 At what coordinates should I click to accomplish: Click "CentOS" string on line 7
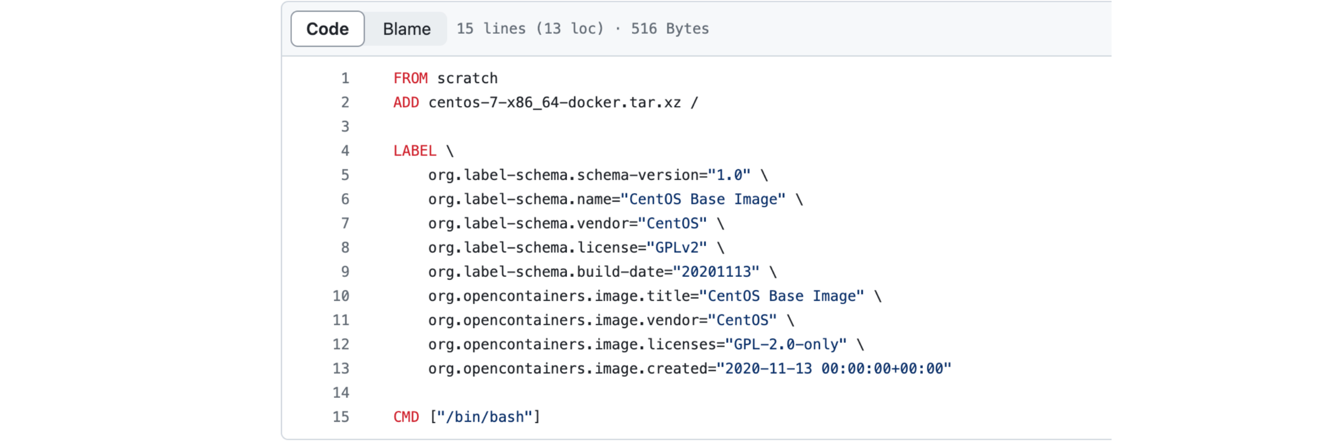(672, 223)
